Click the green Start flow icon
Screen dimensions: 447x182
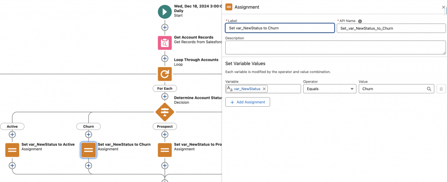click(x=165, y=12)
